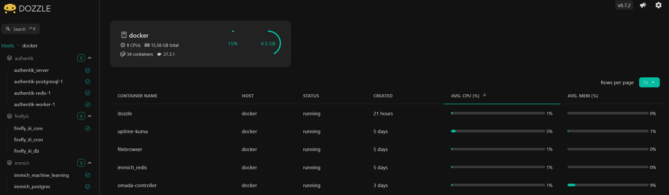Click the authentik merged-logs icon
The width and height of the screenshot is (669, 195).
point(81,58)
